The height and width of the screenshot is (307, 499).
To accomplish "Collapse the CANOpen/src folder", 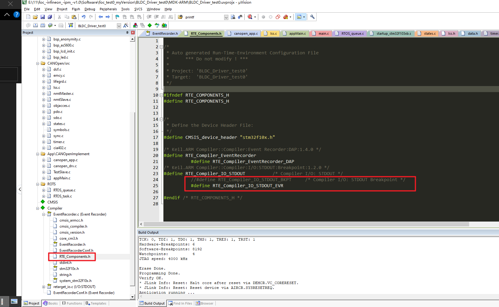I will (37, 63).
